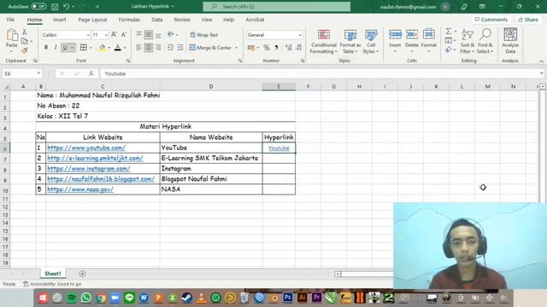547x307 pixels.
Task: Open Sort & Filter menu
Action: pos(468,42)
